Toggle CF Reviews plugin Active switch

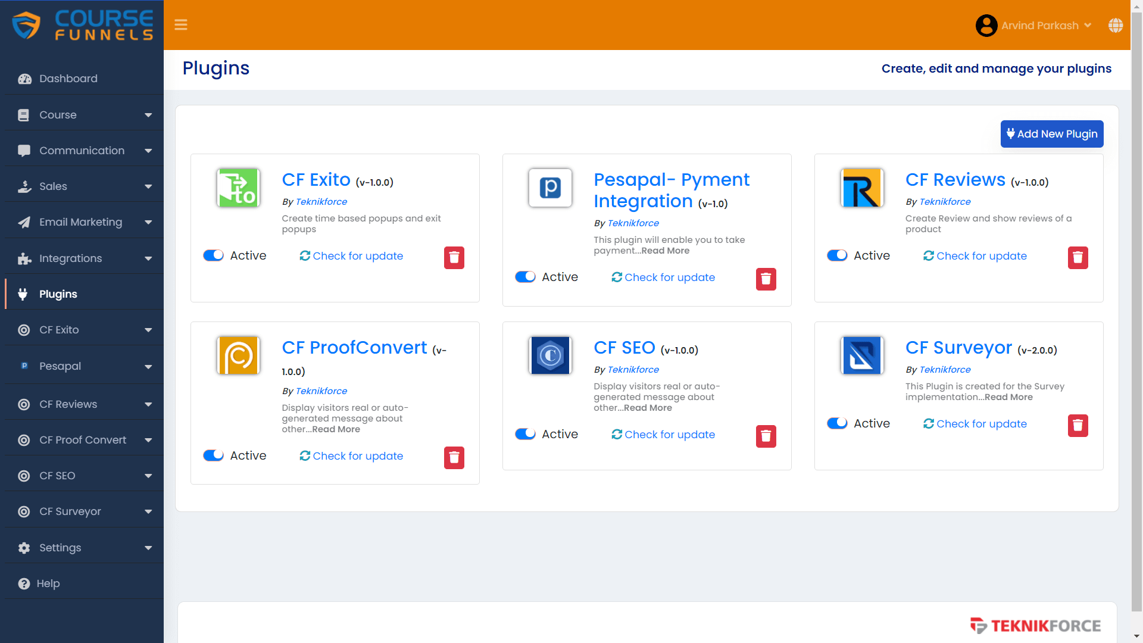coord(838,255)
